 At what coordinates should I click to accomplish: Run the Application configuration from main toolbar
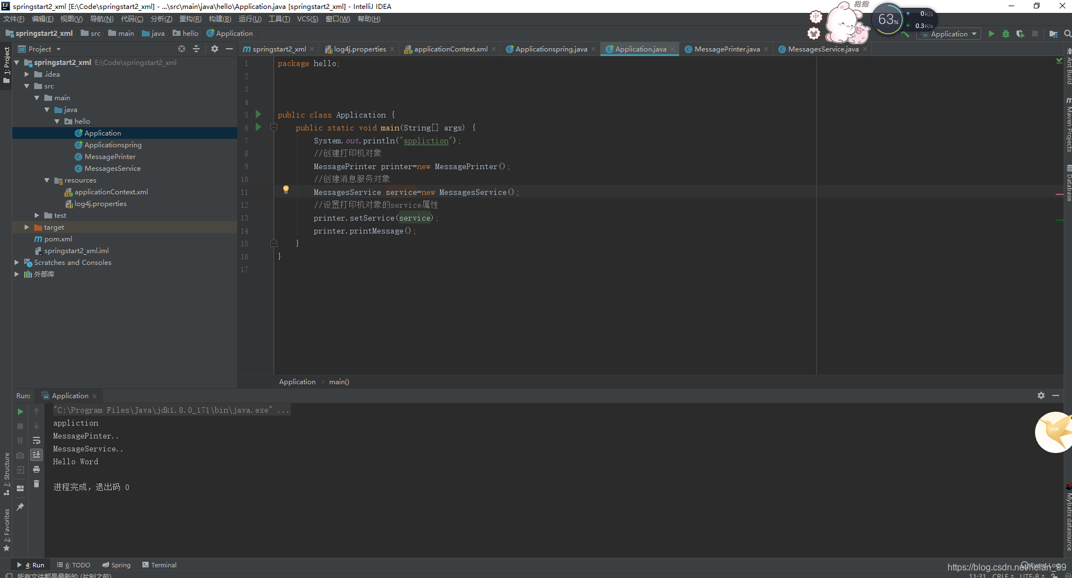tap(991, 34)
